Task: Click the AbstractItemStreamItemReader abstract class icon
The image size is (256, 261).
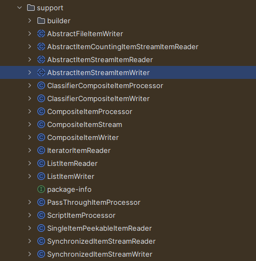Action: 41,59
